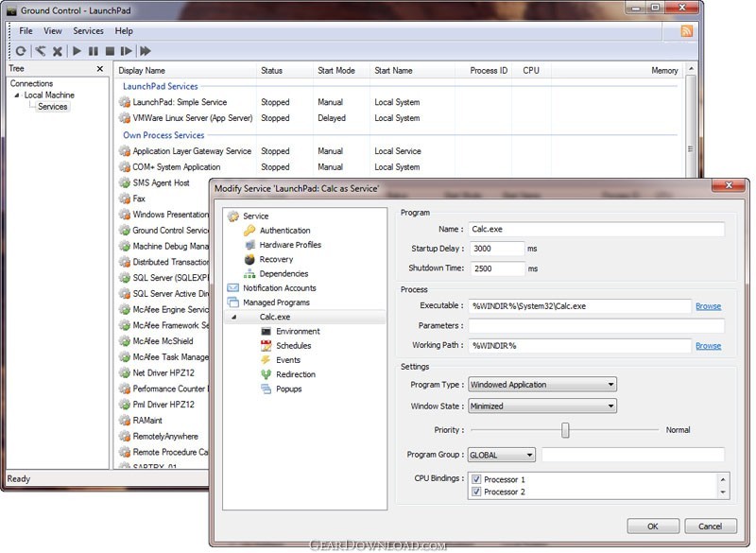
Task: Select the Recovery bomb icon
Action: point(249,259)
